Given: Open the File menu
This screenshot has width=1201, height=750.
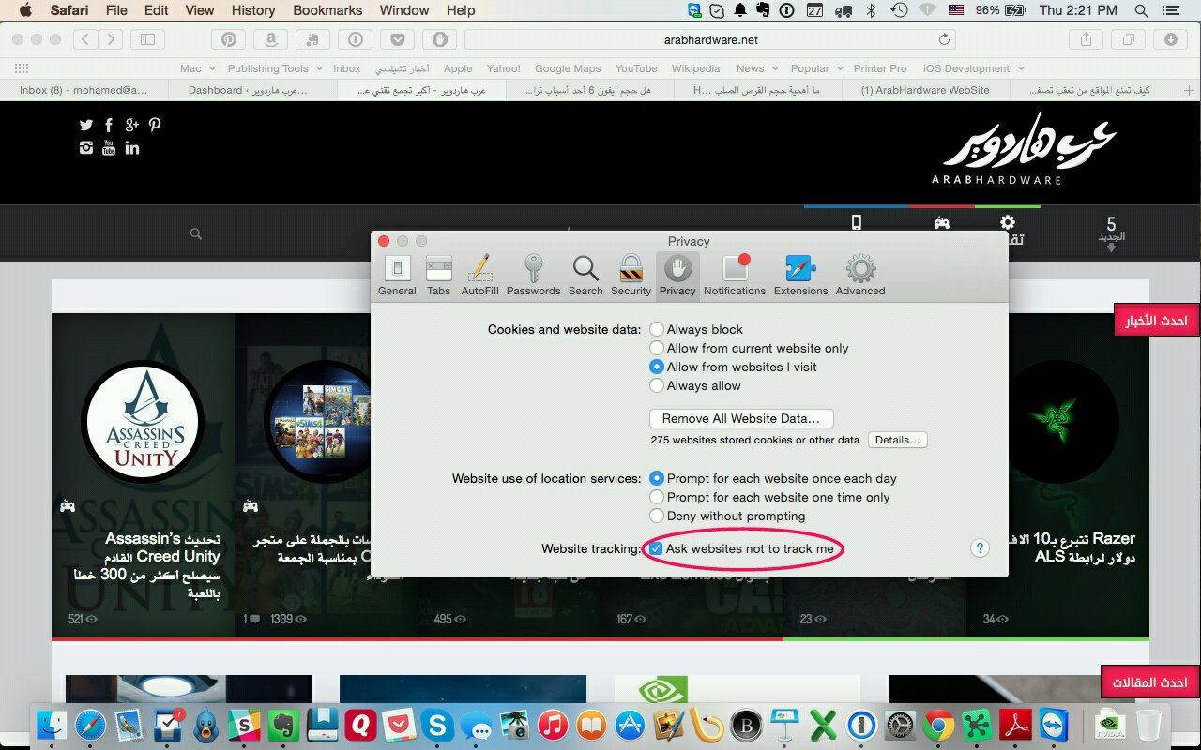Looking at the screenshot, I should [116, 10].
